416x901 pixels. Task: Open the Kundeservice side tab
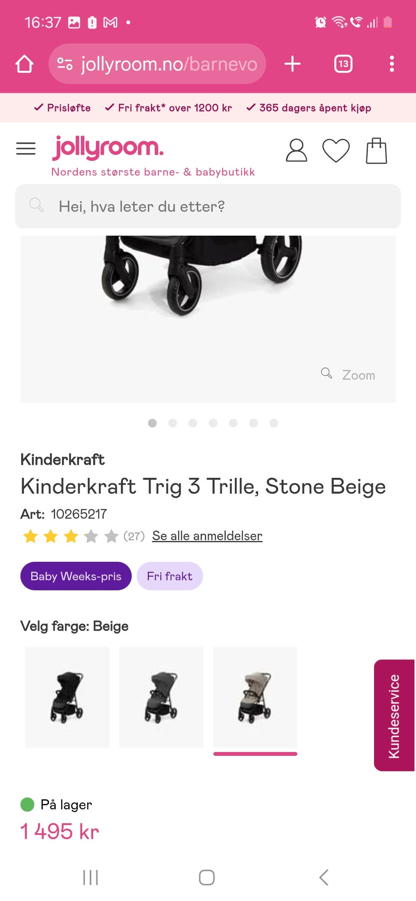pos(394,715)
